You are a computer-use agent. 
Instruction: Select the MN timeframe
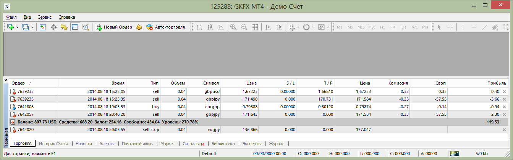(x=425, y=27)
